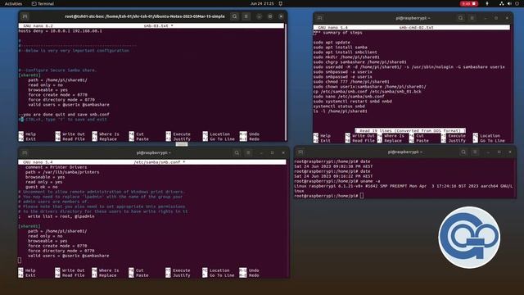Screen dimensions: 524x295
Task: Click Read File in smb-cmd-02.txt nano window
Action: click(360, 141)
